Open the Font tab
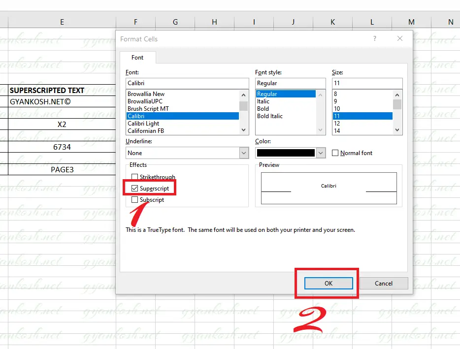Image resolution: width=460 pixels, height=349 pixels. (137, 58)
